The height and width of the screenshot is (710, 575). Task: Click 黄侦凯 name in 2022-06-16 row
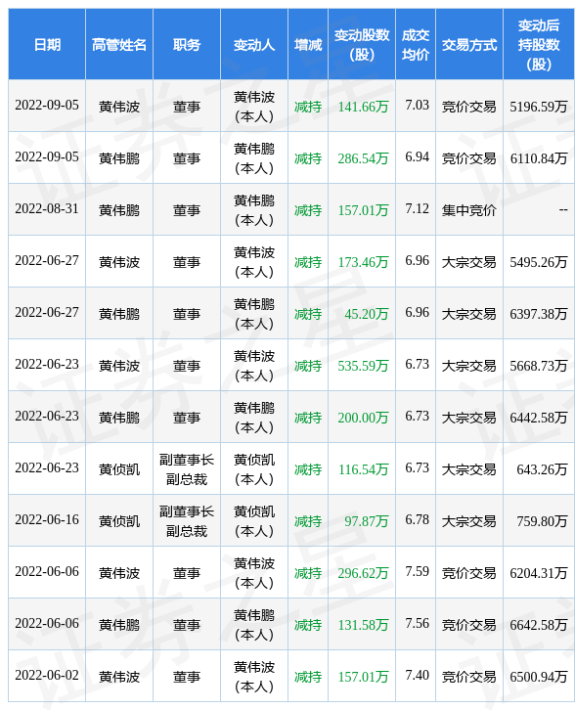pos(119,521)
